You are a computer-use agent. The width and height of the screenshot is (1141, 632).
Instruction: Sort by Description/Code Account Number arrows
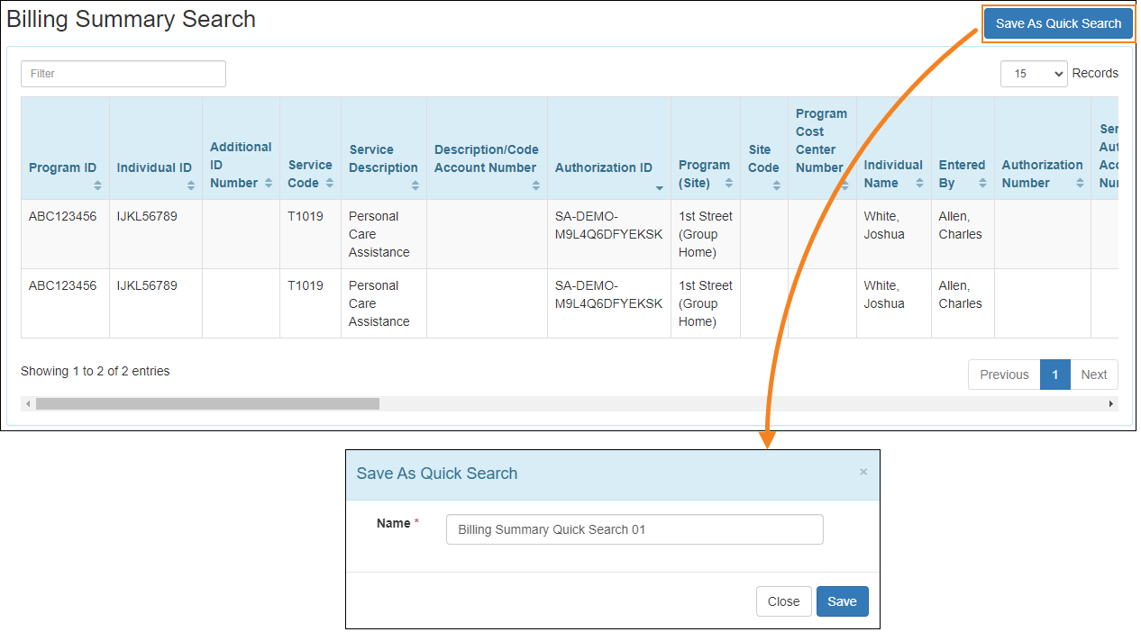click(x=536, y=185)
